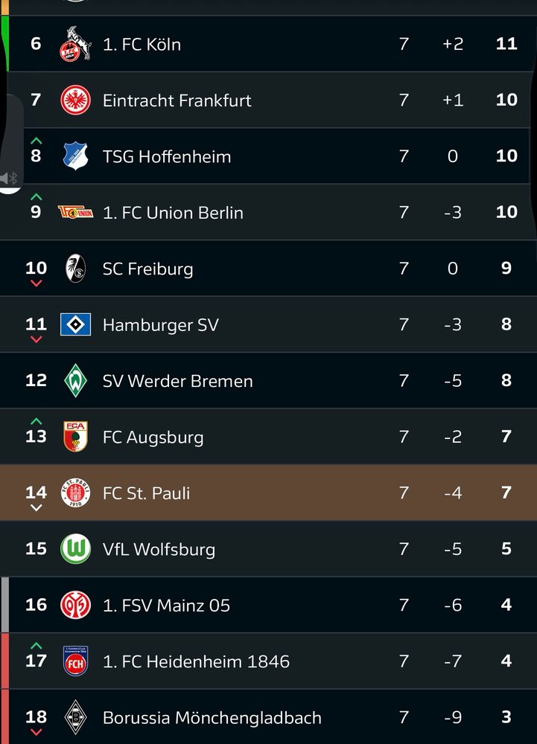
Task: Tap the Eintracht Frankfurt eagle crest
Action: [x=75, y=100]
